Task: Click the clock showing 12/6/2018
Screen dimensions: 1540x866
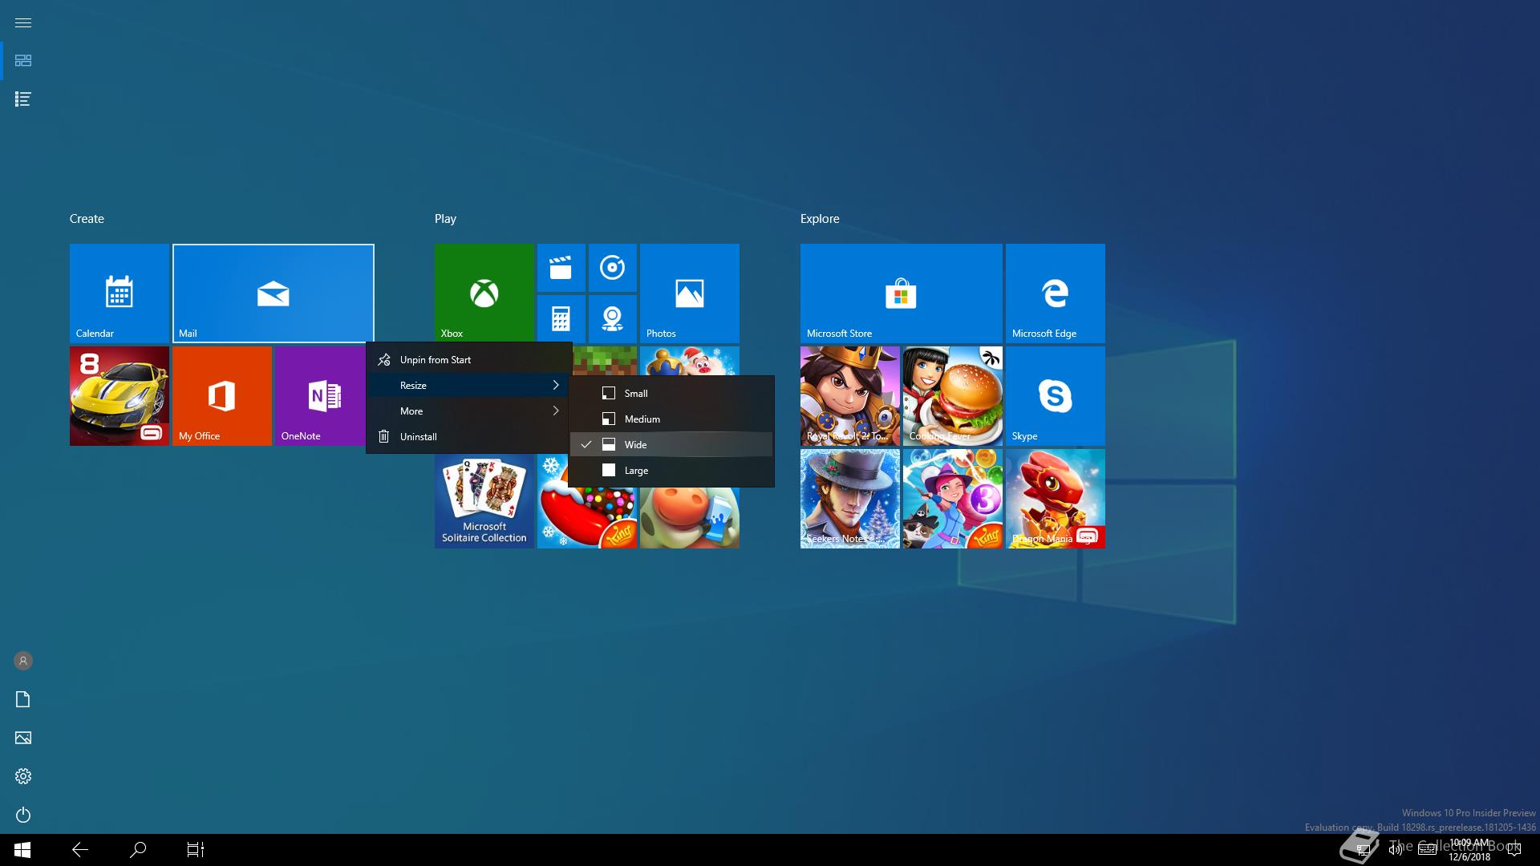Action: [x=1469, y=850]
